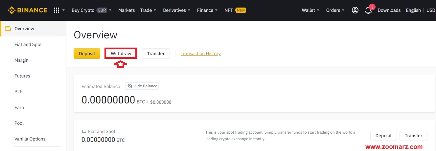Change the English language setting
The width and height of the screenshot is (436, 151).
pyautogui.click(x=413, y=10)
